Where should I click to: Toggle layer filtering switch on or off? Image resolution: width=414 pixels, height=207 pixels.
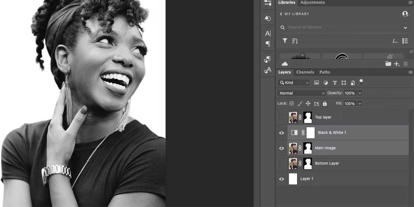361,82
